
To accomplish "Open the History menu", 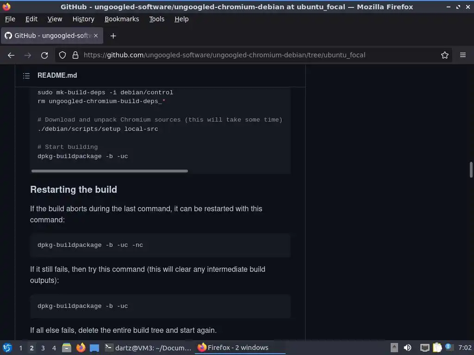I will tap(83, 19).
